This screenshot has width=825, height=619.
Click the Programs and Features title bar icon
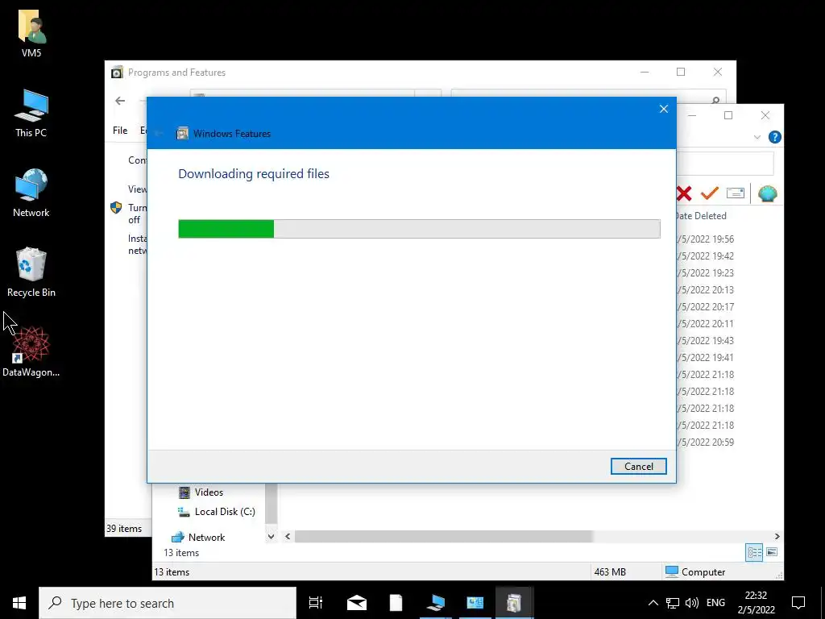click(x=117, y=72)
